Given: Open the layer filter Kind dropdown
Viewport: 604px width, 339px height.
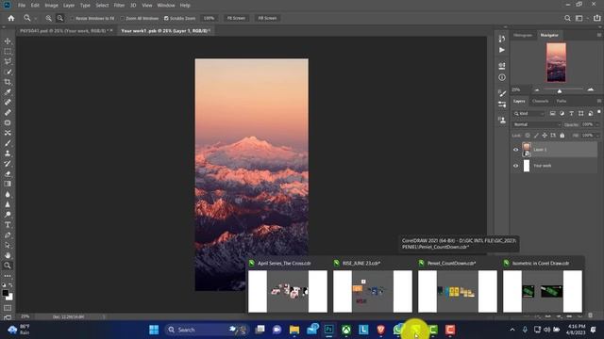Looking at the screenshot, I should (528, 113).
